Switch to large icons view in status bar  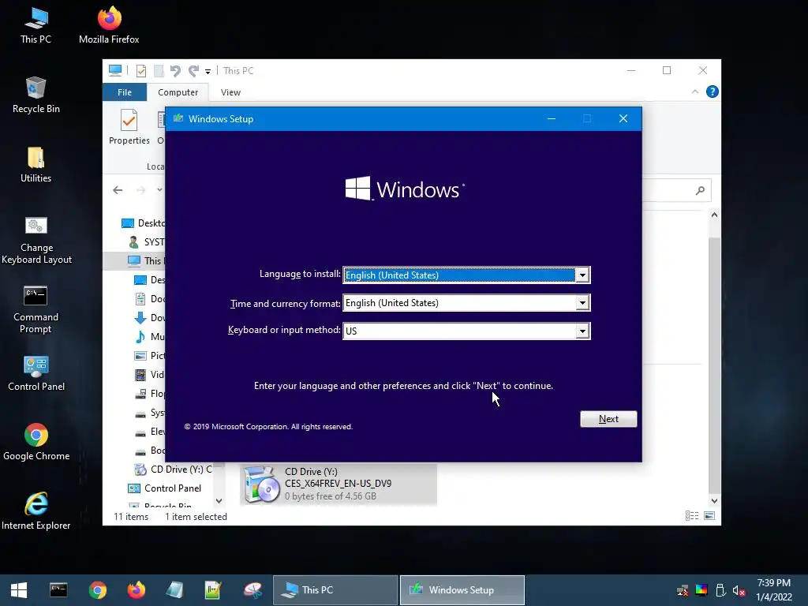709,516
